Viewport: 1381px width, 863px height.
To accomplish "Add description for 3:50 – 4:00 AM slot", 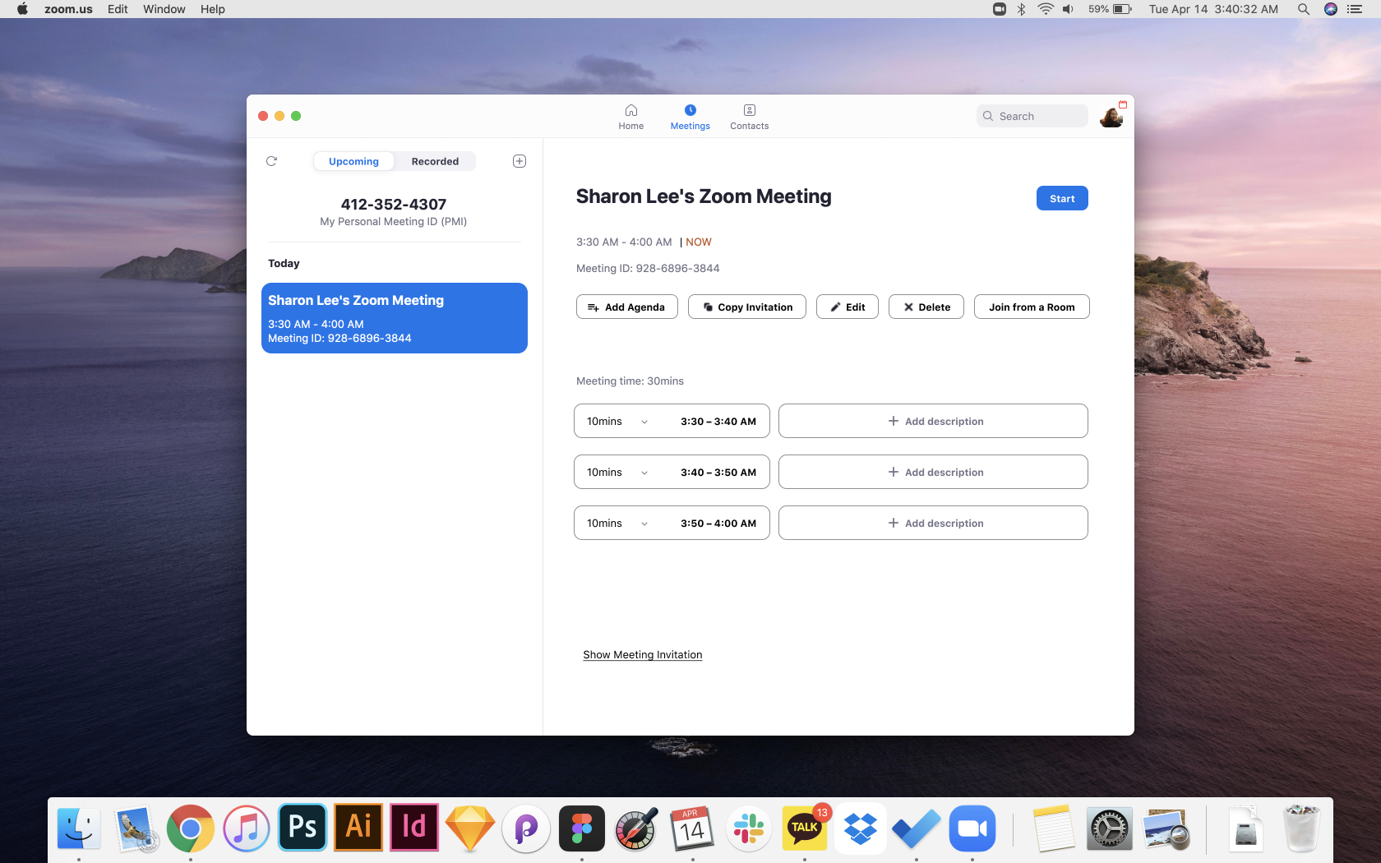I will [933, 523].
